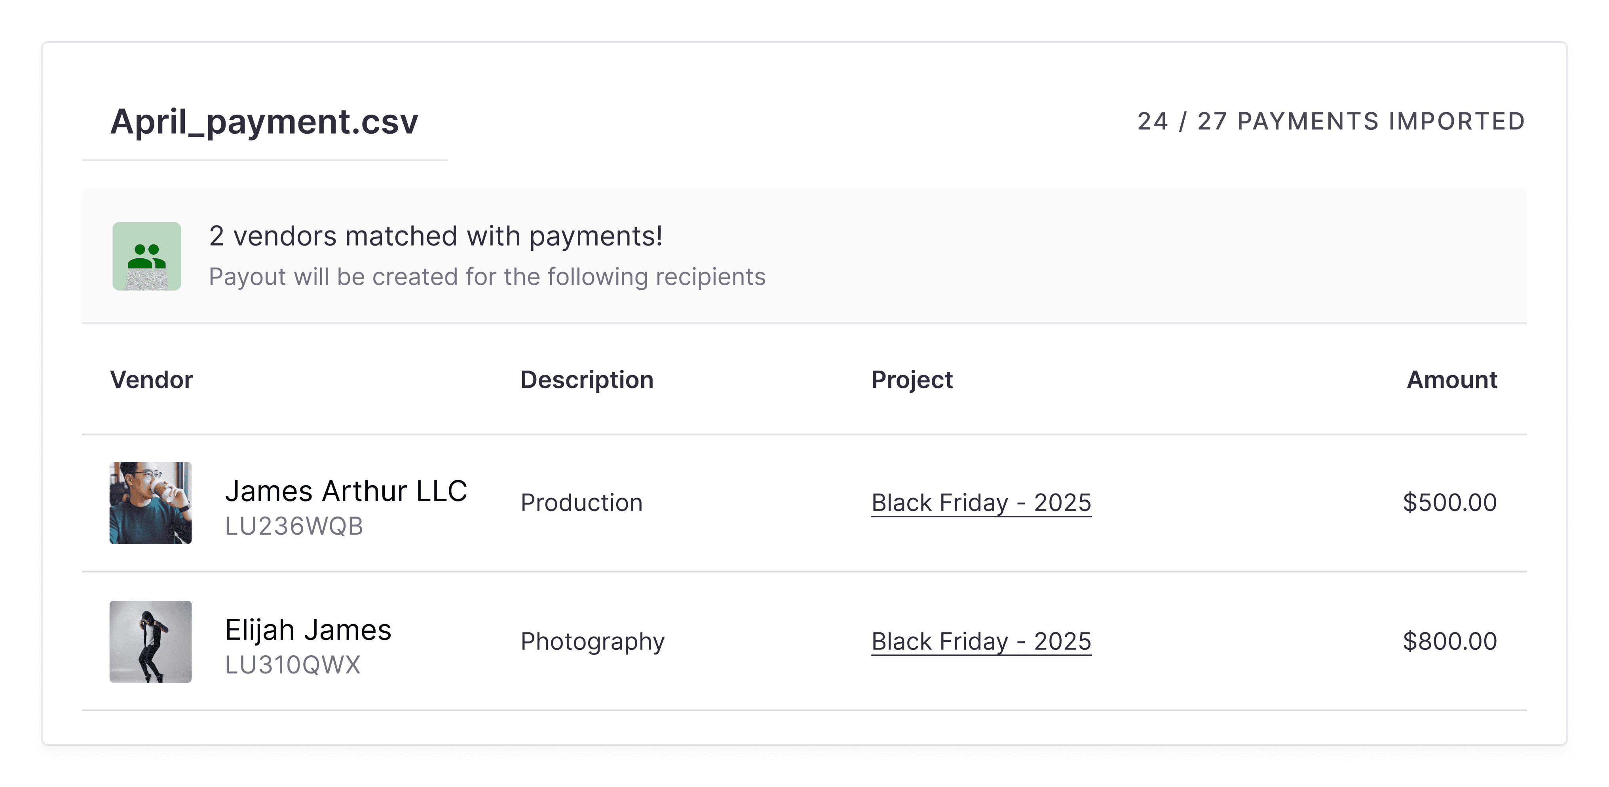Open Elijah James vendor photo
This screenshot has height=787, width=1609.
tap(150, 641)
